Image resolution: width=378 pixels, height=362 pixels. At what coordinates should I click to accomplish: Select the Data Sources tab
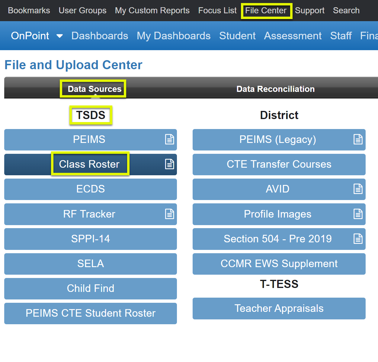pos(93,89)
